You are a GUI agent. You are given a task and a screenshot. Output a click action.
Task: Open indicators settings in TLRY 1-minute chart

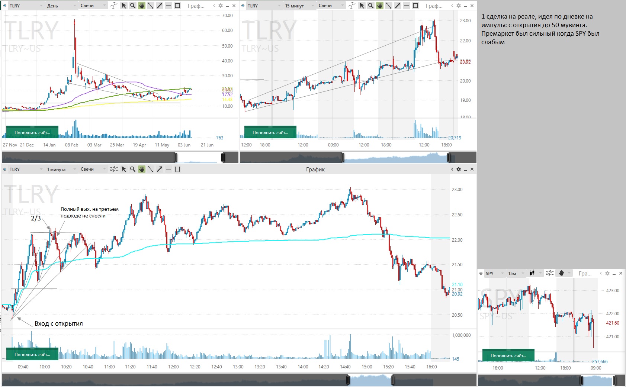tap(114, 169)
